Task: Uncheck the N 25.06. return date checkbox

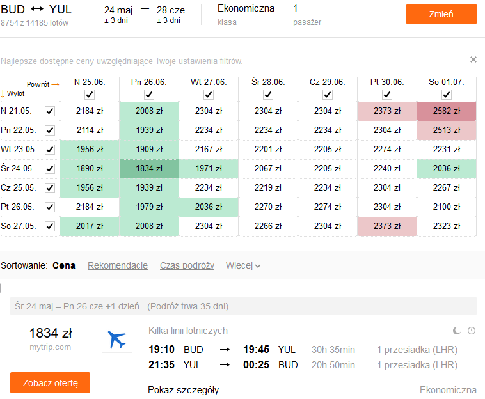Action: click(90, 95)
